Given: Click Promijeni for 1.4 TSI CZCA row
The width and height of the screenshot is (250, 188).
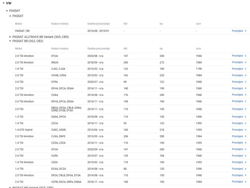Looking at the screenshot, I should coord(237,123).
